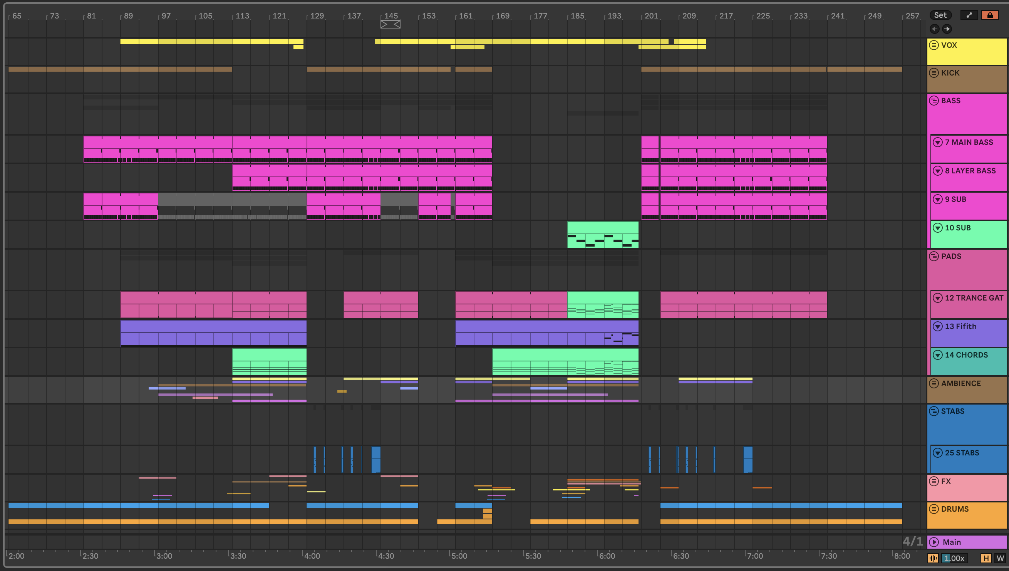Screen dimensions: 1009x571
Task: Click the automation mode link icon
Action: click(969, 15)
